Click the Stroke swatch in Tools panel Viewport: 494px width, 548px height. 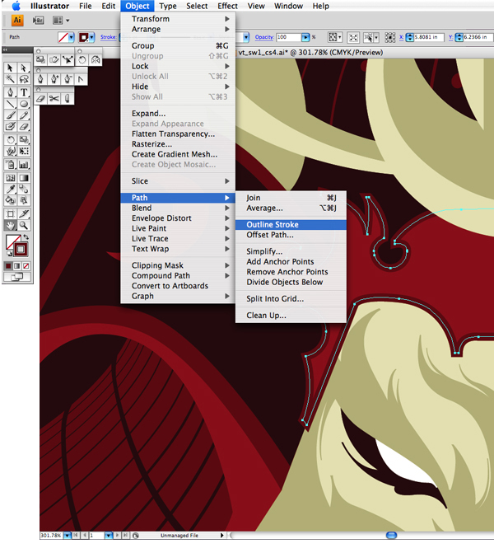21,249
